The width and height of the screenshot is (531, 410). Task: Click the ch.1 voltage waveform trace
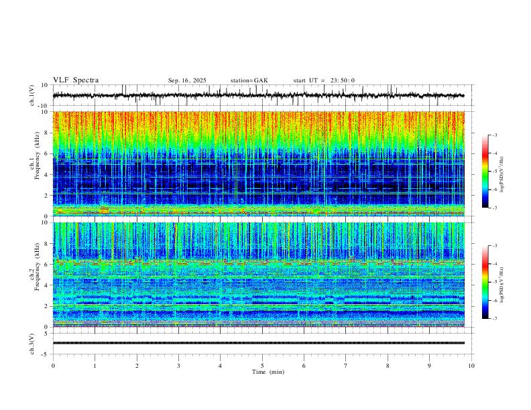coord(258,95)
